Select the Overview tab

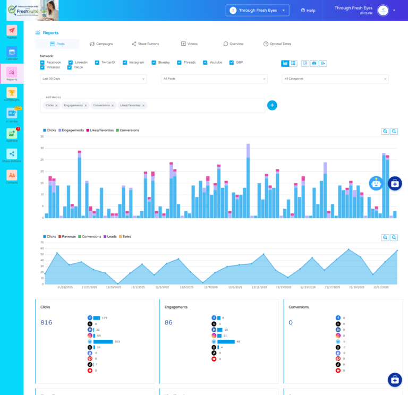click(x=233, y=44)
